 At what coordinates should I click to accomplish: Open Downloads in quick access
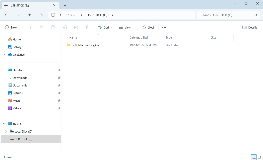pos(18,78)
